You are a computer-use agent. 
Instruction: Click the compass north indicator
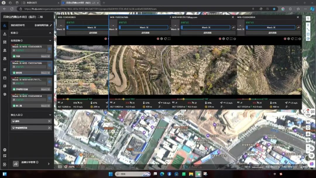(308, 112)
